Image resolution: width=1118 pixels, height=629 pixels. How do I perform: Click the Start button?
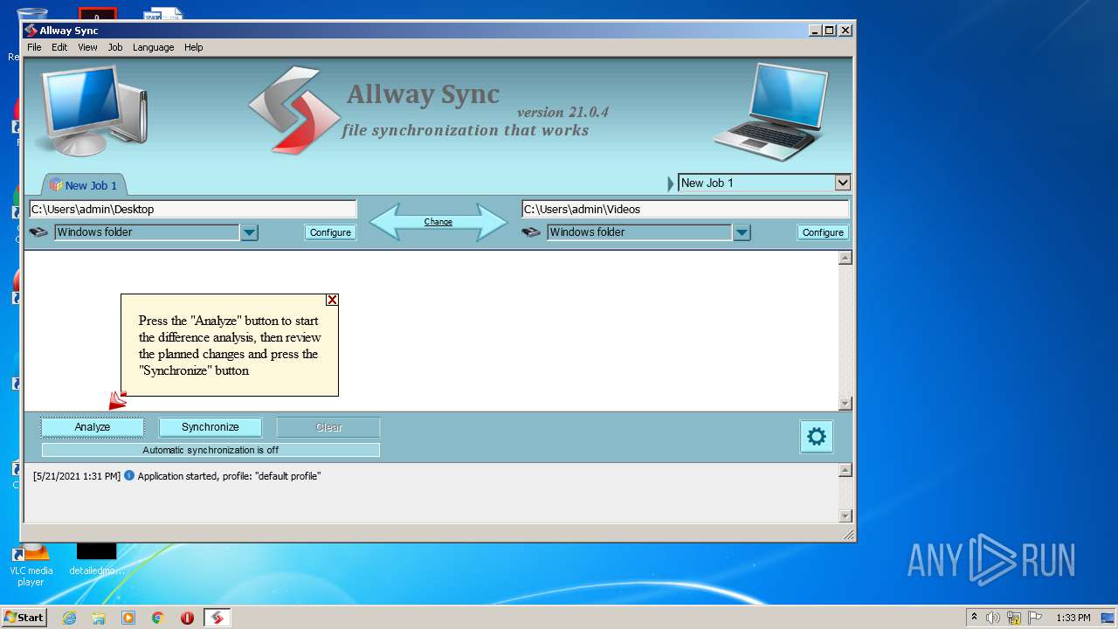pyautogui.click(x=24, y=618)
